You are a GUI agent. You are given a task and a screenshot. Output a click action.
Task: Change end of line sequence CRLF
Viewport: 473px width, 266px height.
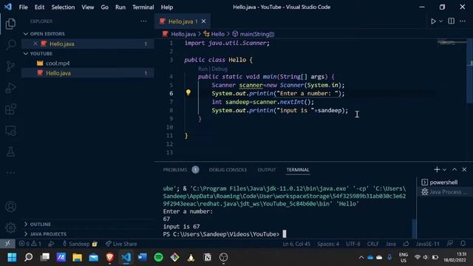372,244
